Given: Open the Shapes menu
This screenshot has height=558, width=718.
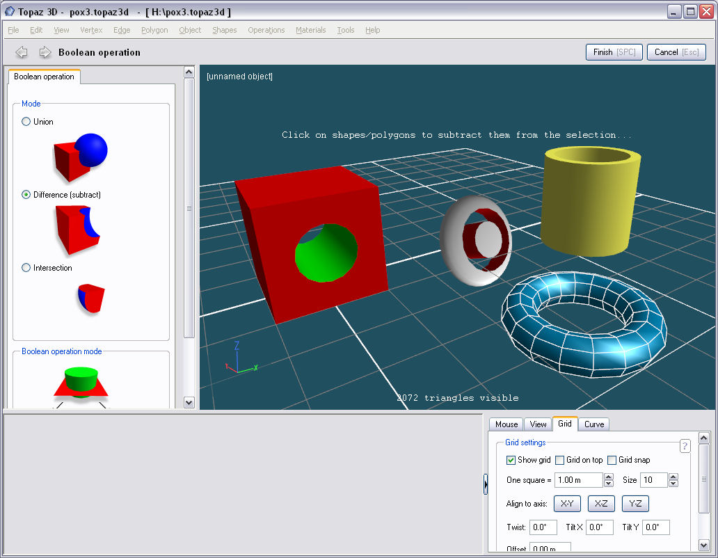Looking at the screenshot, I should 224,30.
